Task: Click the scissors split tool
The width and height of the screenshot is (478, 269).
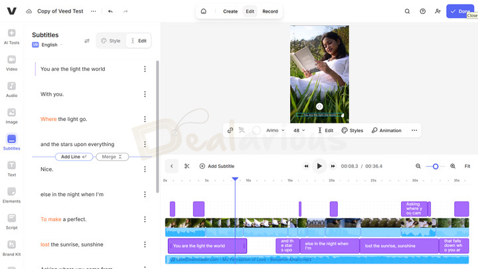Action: [187, 166]
